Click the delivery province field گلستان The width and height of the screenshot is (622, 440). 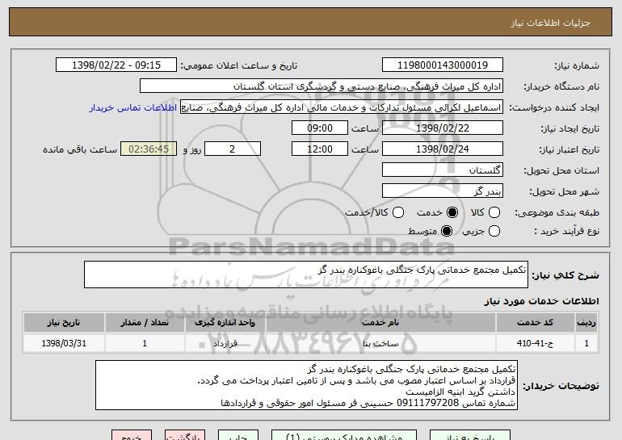point(443,170)
